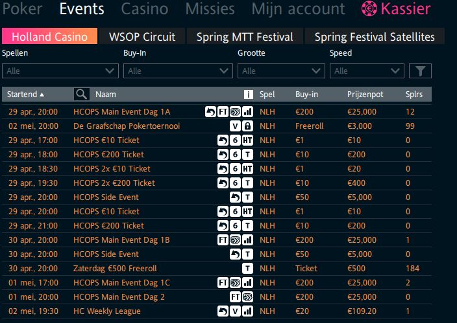Open Spring MTT Festival tab
Screen dimensions: 457x323
(245, 36)
